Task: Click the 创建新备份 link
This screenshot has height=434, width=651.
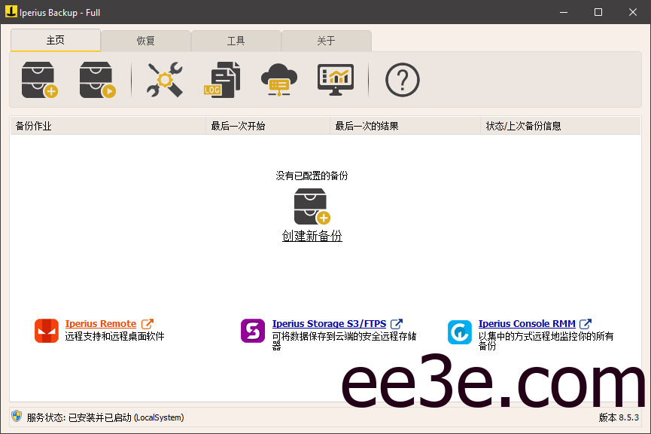Action: 312,236
